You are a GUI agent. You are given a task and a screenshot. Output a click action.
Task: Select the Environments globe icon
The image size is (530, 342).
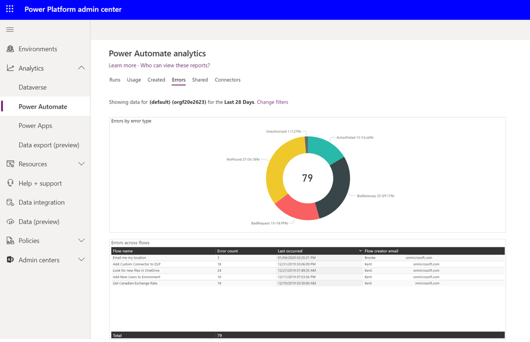(10, 49)
